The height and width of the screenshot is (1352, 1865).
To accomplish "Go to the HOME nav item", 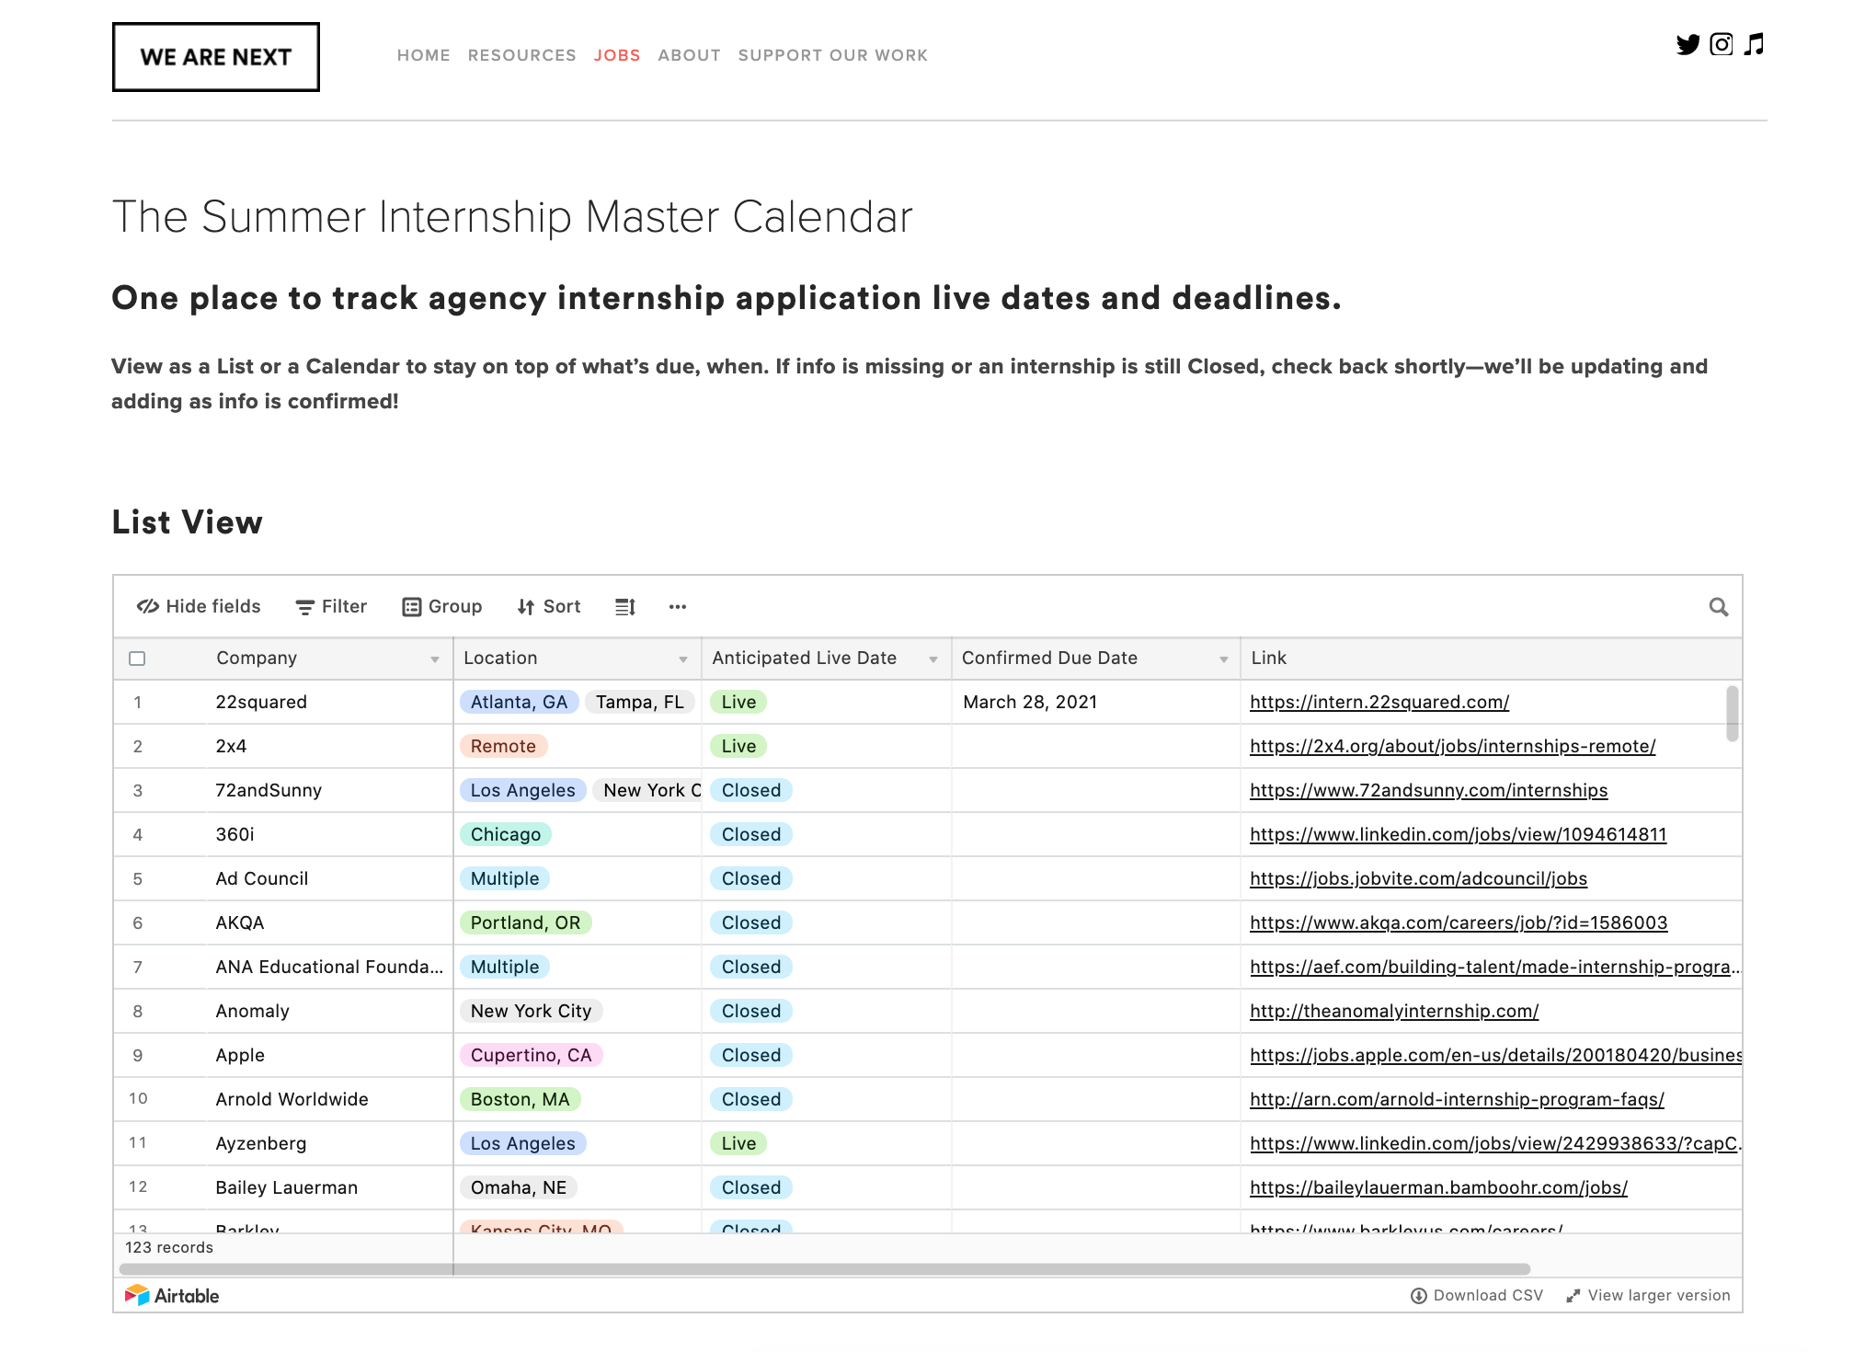I will [x=424, y=55].
